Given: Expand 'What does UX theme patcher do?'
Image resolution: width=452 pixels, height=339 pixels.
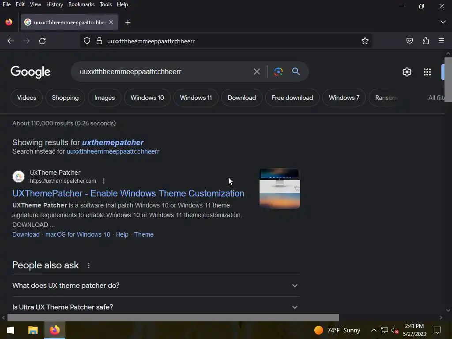Looking at the screenshot, I should 156,286.
